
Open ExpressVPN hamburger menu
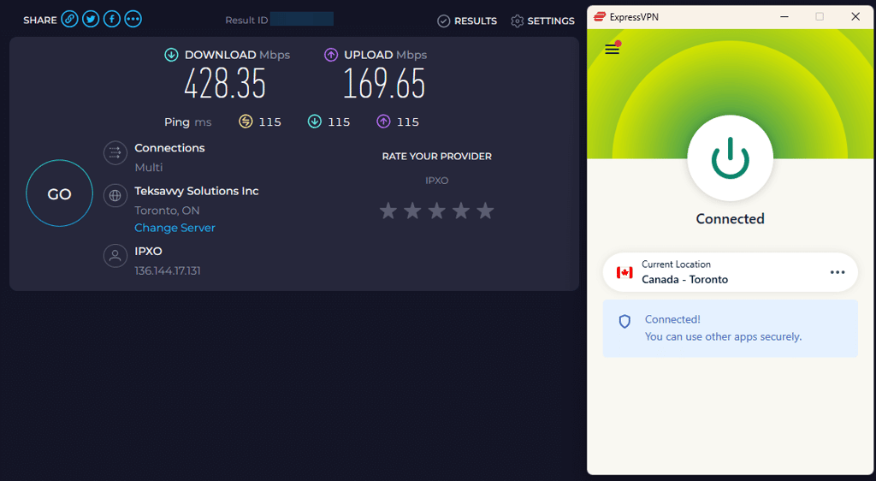coord(613,49)
